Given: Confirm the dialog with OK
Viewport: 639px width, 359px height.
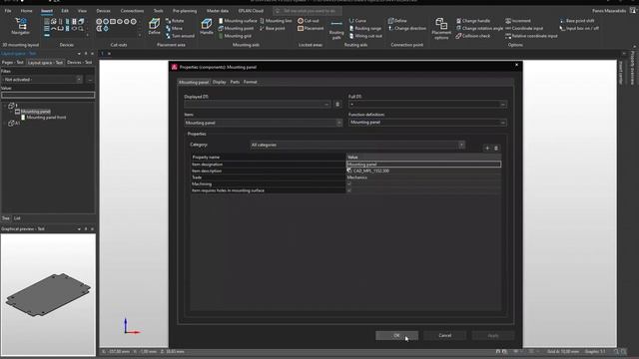Looking at the screenshot, I should point(396,335).
